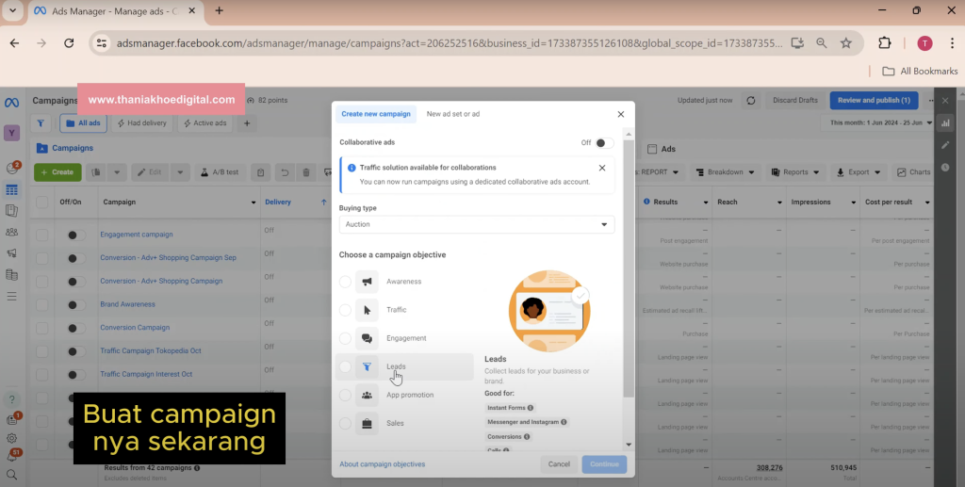Switch to the Had delivery tab

[142, 123]
